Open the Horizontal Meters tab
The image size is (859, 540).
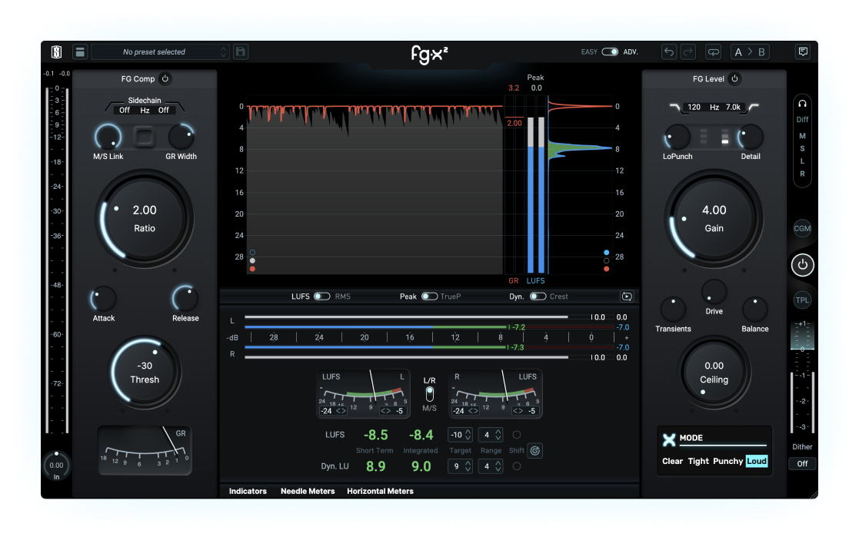380,492
